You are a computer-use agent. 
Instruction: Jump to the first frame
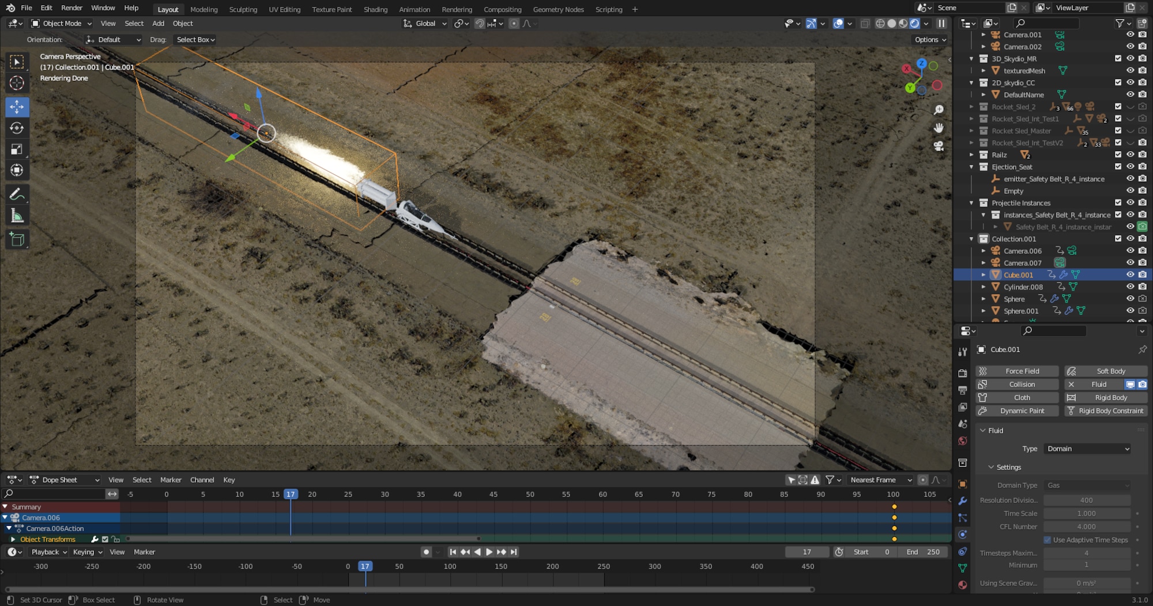click(x=453, y=552)
